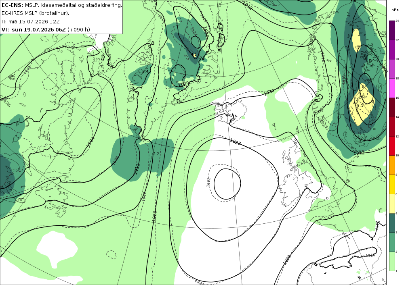Screen dimensions: 404x285
Task: Click the bright yellow 6–8 hPa legend swatch
Action: (392, 184)
